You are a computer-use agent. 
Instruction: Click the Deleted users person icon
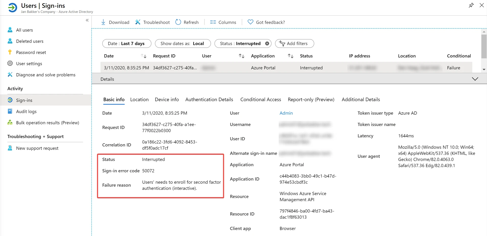point(10,41)
